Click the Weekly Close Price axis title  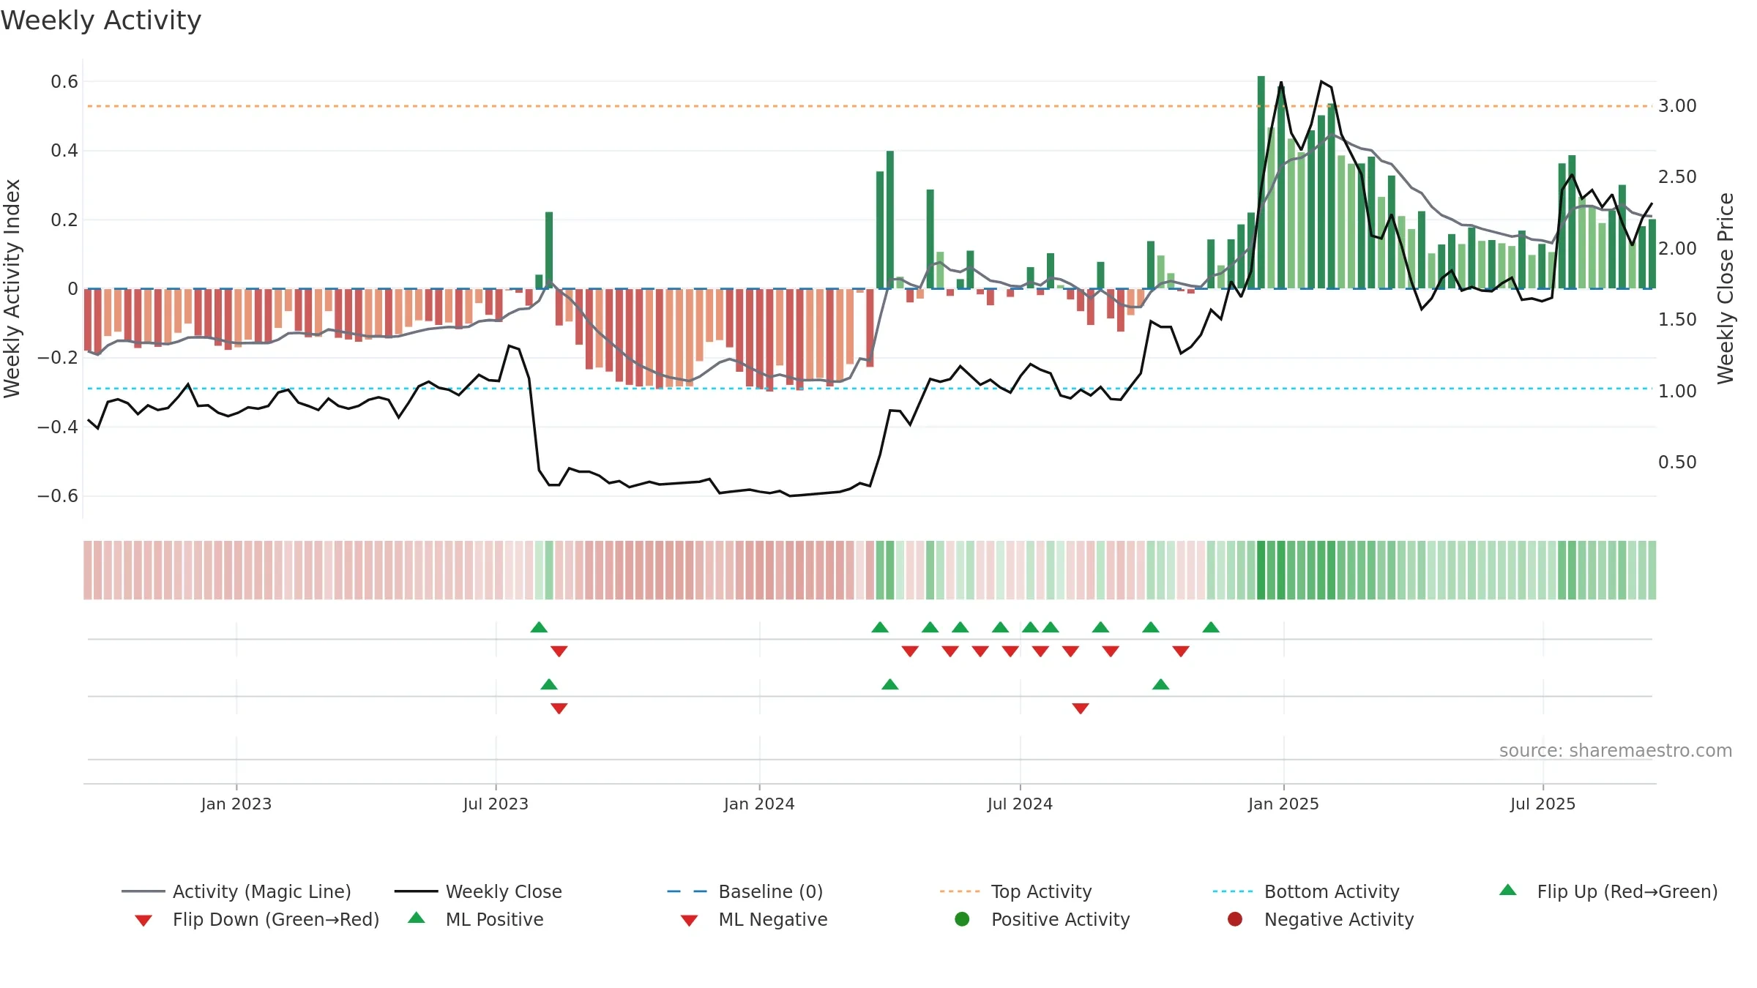[x=1726, y=288]
